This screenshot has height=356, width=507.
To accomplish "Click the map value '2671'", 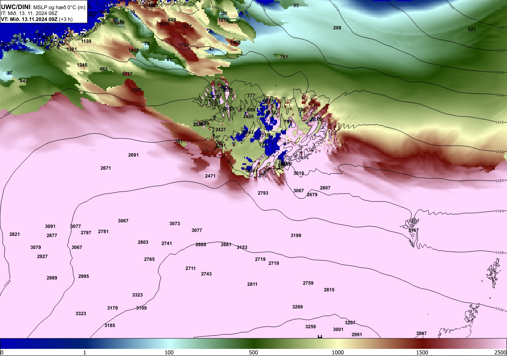I will (x=106, y=168).
